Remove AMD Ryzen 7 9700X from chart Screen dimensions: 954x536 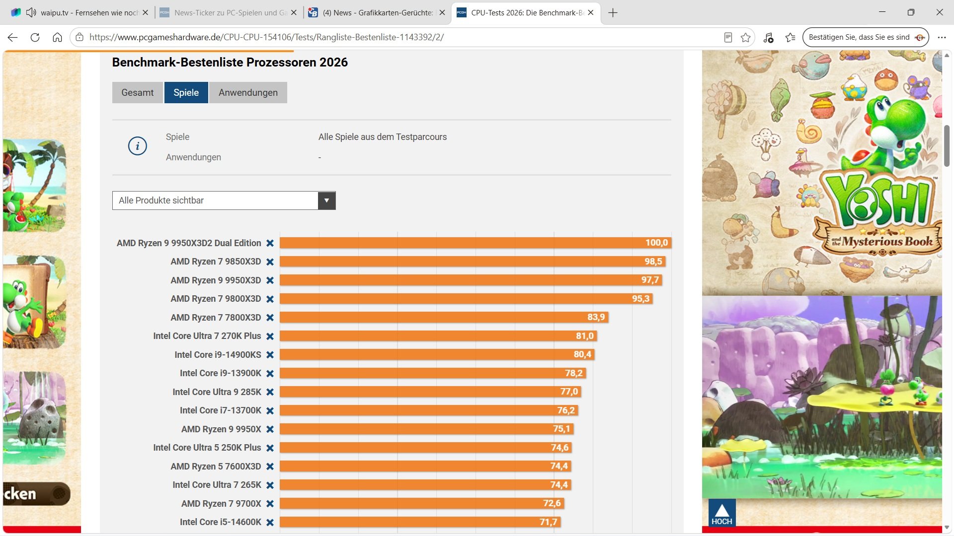(270, 504)
